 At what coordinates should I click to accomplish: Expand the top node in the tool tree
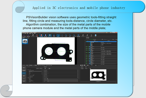coord(27,70)
